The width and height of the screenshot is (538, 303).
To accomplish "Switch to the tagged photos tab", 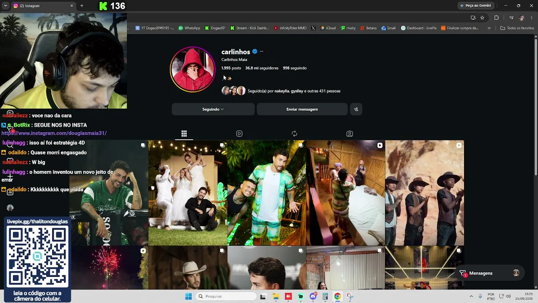I will click(x=349, y=134).
